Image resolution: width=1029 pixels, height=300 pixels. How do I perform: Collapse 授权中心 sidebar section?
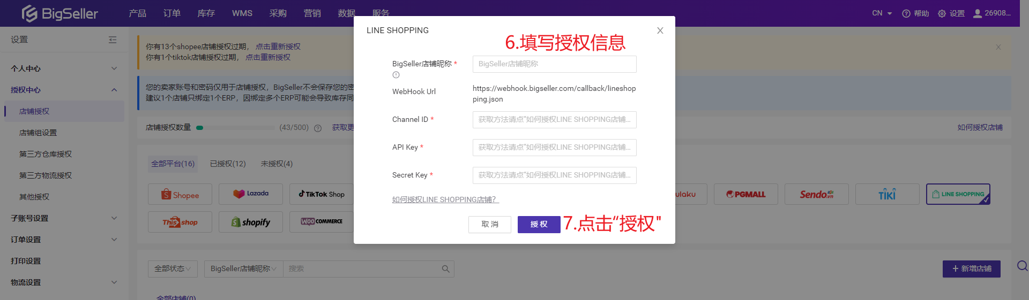114,90
